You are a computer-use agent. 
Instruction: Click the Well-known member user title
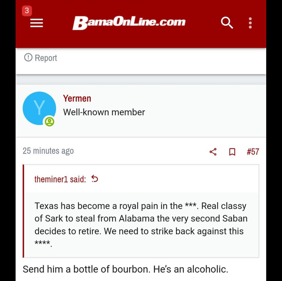tap(104, 112)
